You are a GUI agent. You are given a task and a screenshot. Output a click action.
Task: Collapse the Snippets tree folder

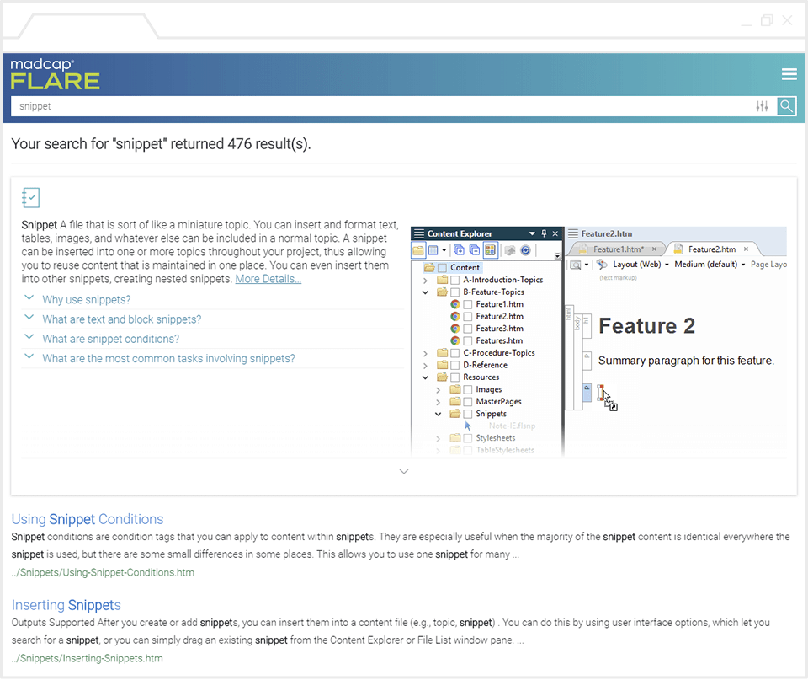[438, 415]
